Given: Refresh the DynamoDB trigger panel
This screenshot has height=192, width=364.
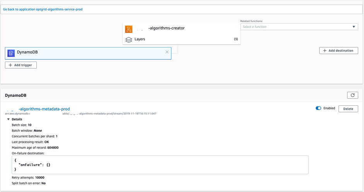Looking at the screenshot, I should click(x=352, y=95).
